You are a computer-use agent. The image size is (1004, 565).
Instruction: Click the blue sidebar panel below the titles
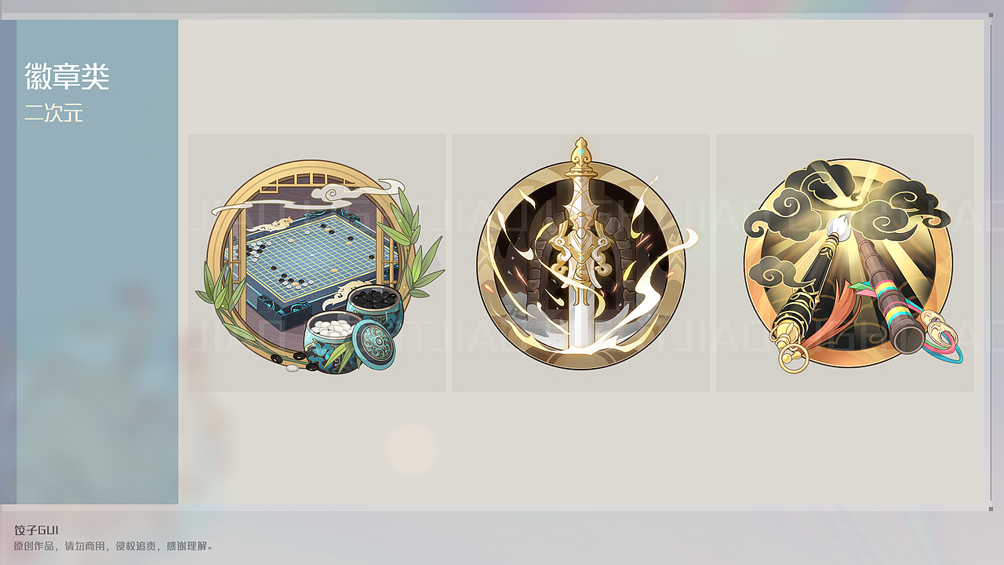click(x=97, y=314)
